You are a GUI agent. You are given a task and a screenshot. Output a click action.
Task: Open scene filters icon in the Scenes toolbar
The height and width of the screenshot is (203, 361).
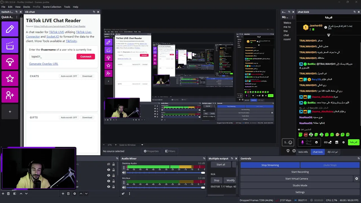(15, 193)
